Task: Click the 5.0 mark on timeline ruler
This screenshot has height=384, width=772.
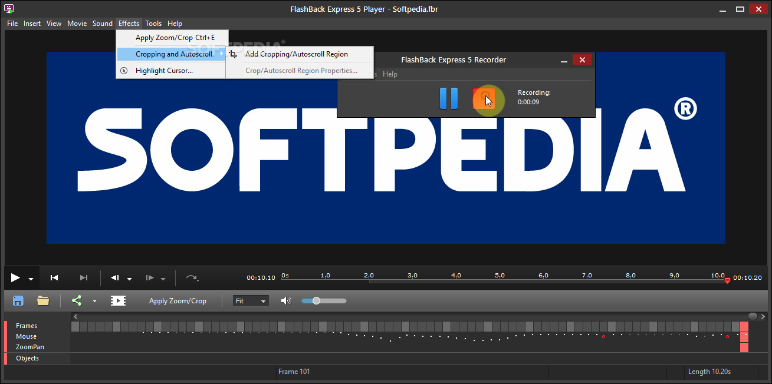Action: coord(500,276)
